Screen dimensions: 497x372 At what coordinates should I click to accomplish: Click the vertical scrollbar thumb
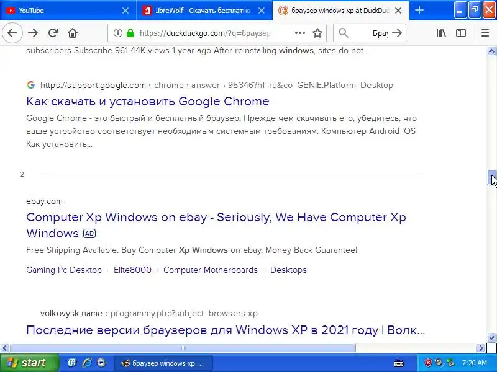[491, 177]
